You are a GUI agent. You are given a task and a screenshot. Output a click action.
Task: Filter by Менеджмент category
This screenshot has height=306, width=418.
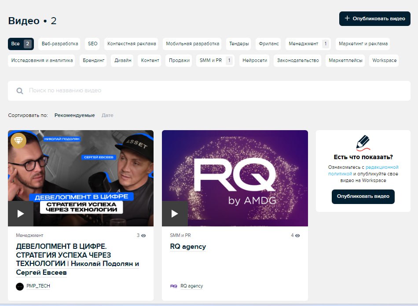pos(308,44)
